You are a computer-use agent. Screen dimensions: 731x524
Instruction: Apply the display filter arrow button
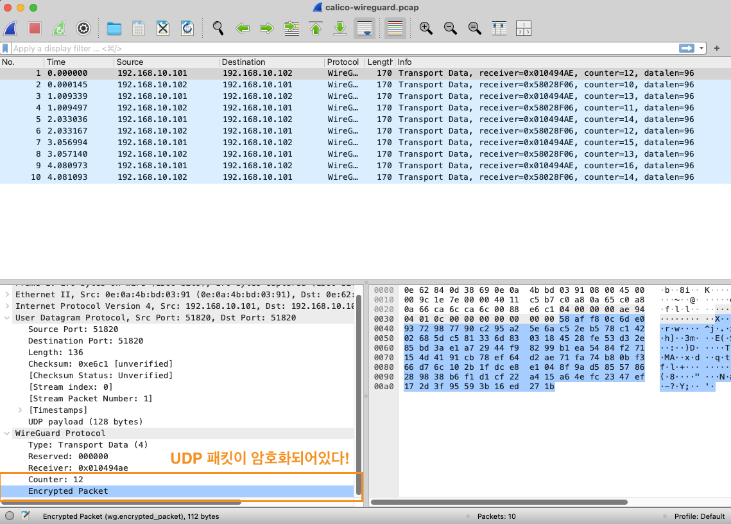(686, 48)
